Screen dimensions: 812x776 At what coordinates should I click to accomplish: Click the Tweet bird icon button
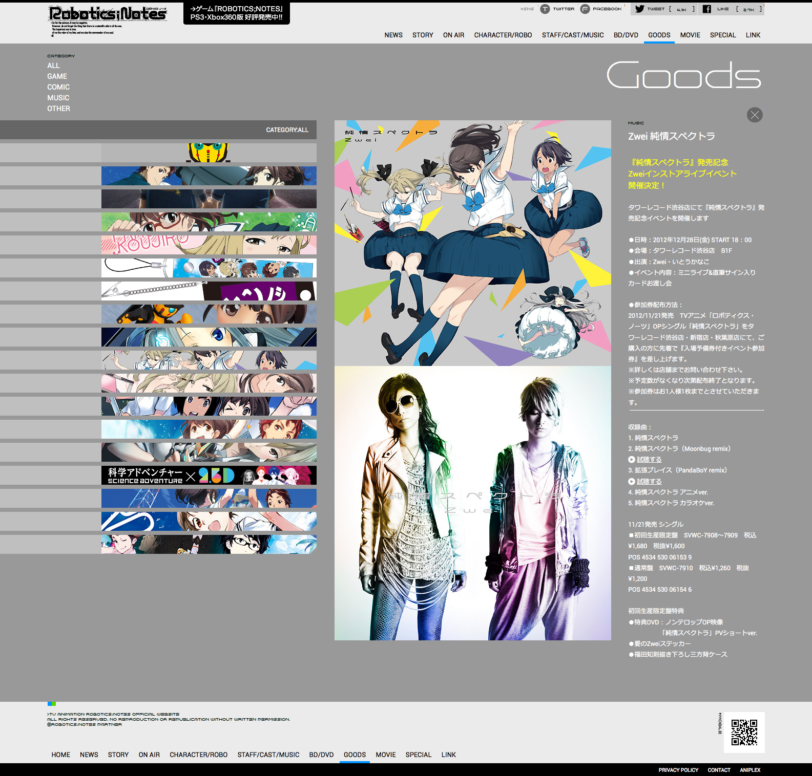[x=640, y=9]
